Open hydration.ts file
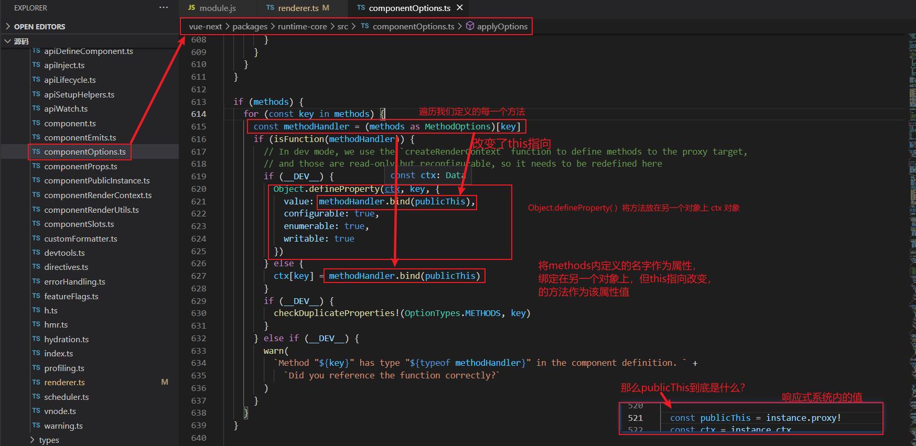Viewport: 916px width, 446px height. click(66, 339)
